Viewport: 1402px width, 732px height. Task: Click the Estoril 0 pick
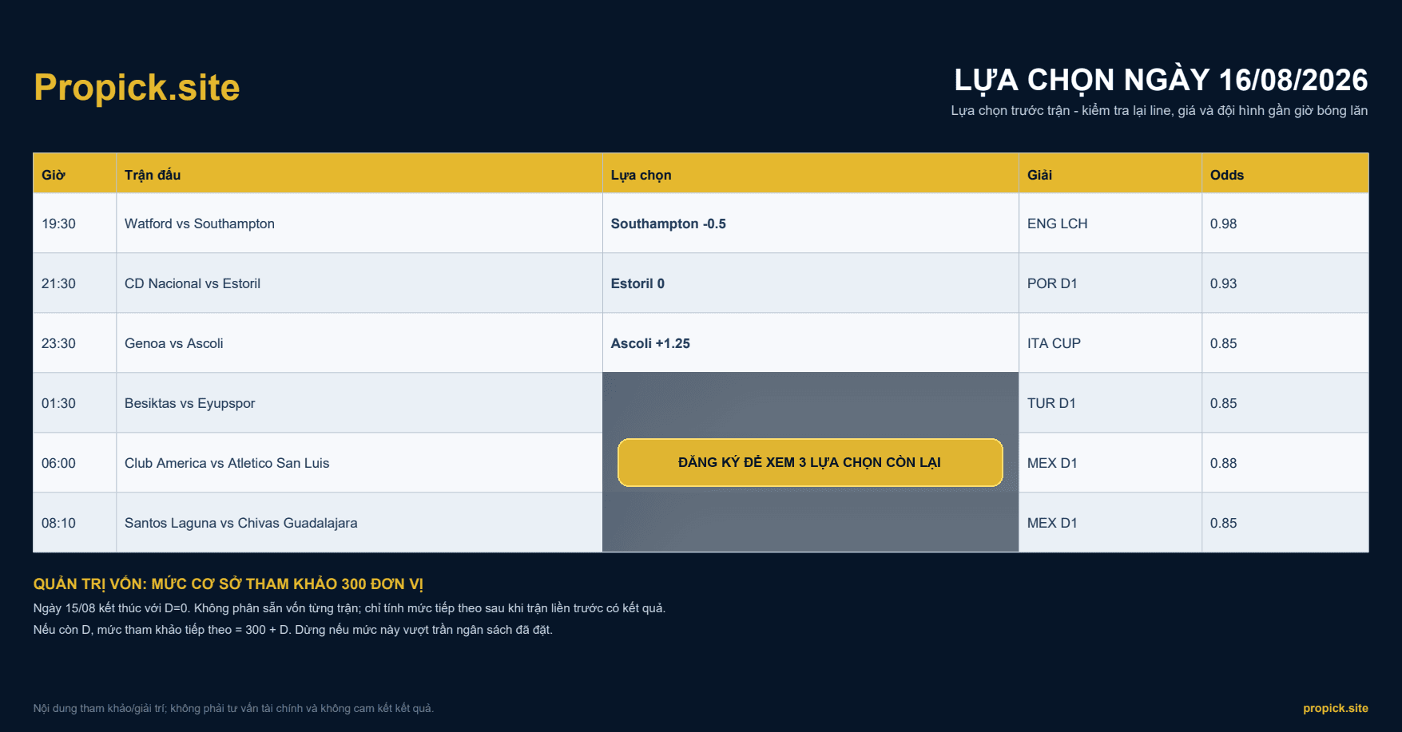point(637,283)
